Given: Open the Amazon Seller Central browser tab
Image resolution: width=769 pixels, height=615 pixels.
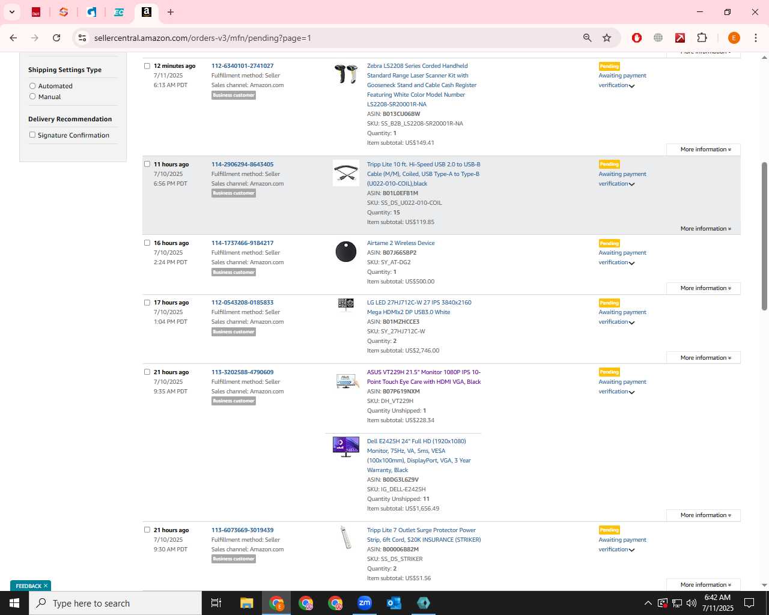Looking at the screenshot, I should coord(146,12).
